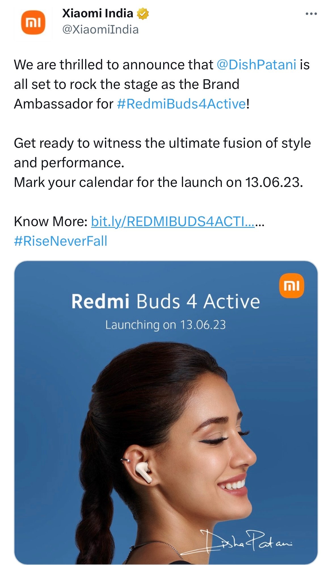
Task: Click the Xiaomi India display name
Action: pyautogui.click(x=98, y=13)
